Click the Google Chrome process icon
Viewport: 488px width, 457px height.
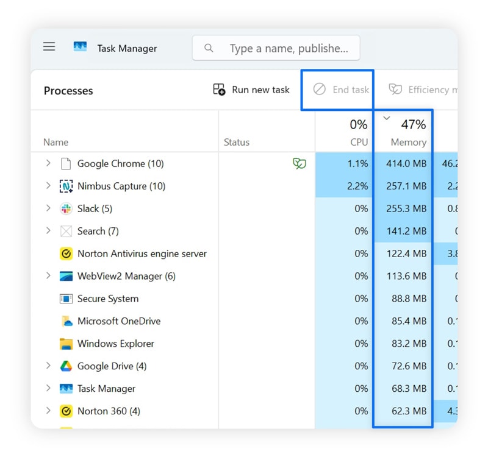65,163
